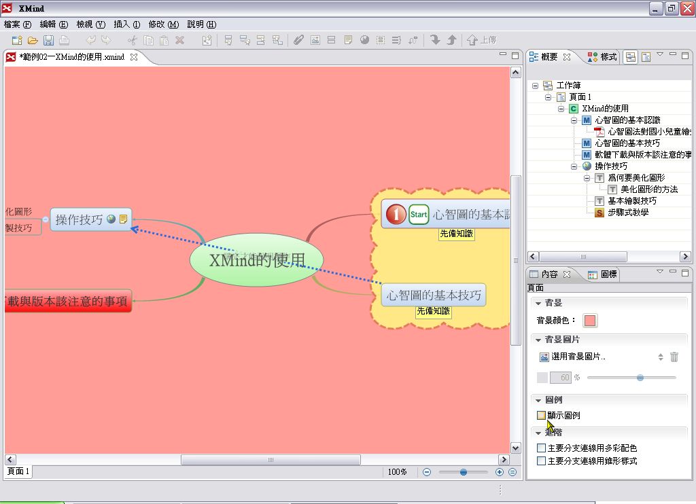Collapse the 背景圖片 section
The width and height of the screenshot is (696, 504).
tap(538, 340)
